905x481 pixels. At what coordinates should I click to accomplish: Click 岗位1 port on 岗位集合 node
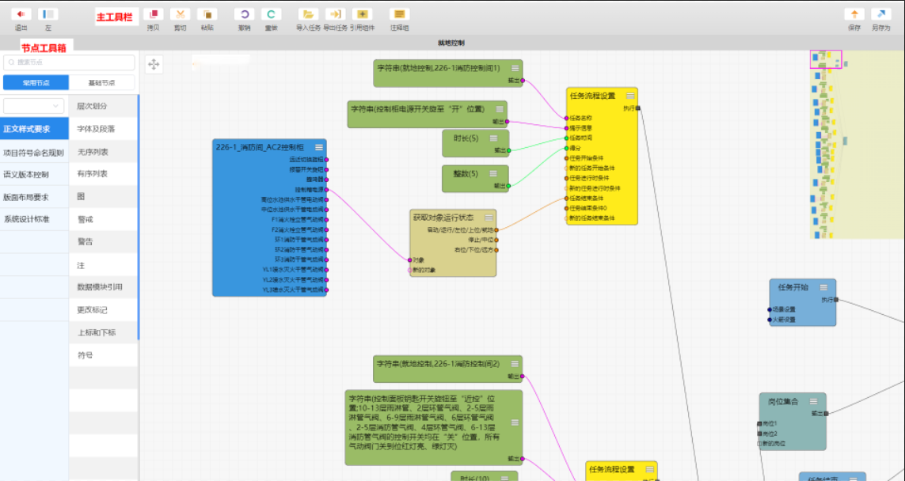tap(759, 424)
